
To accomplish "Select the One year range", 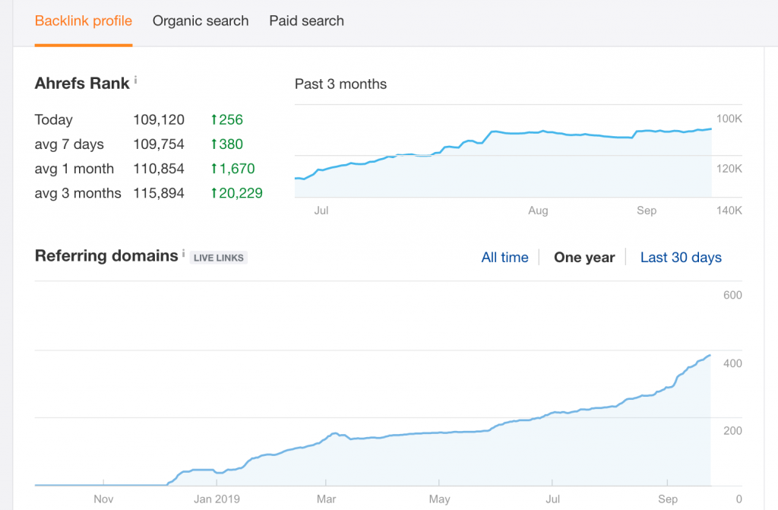I will [x=584, y=258].
